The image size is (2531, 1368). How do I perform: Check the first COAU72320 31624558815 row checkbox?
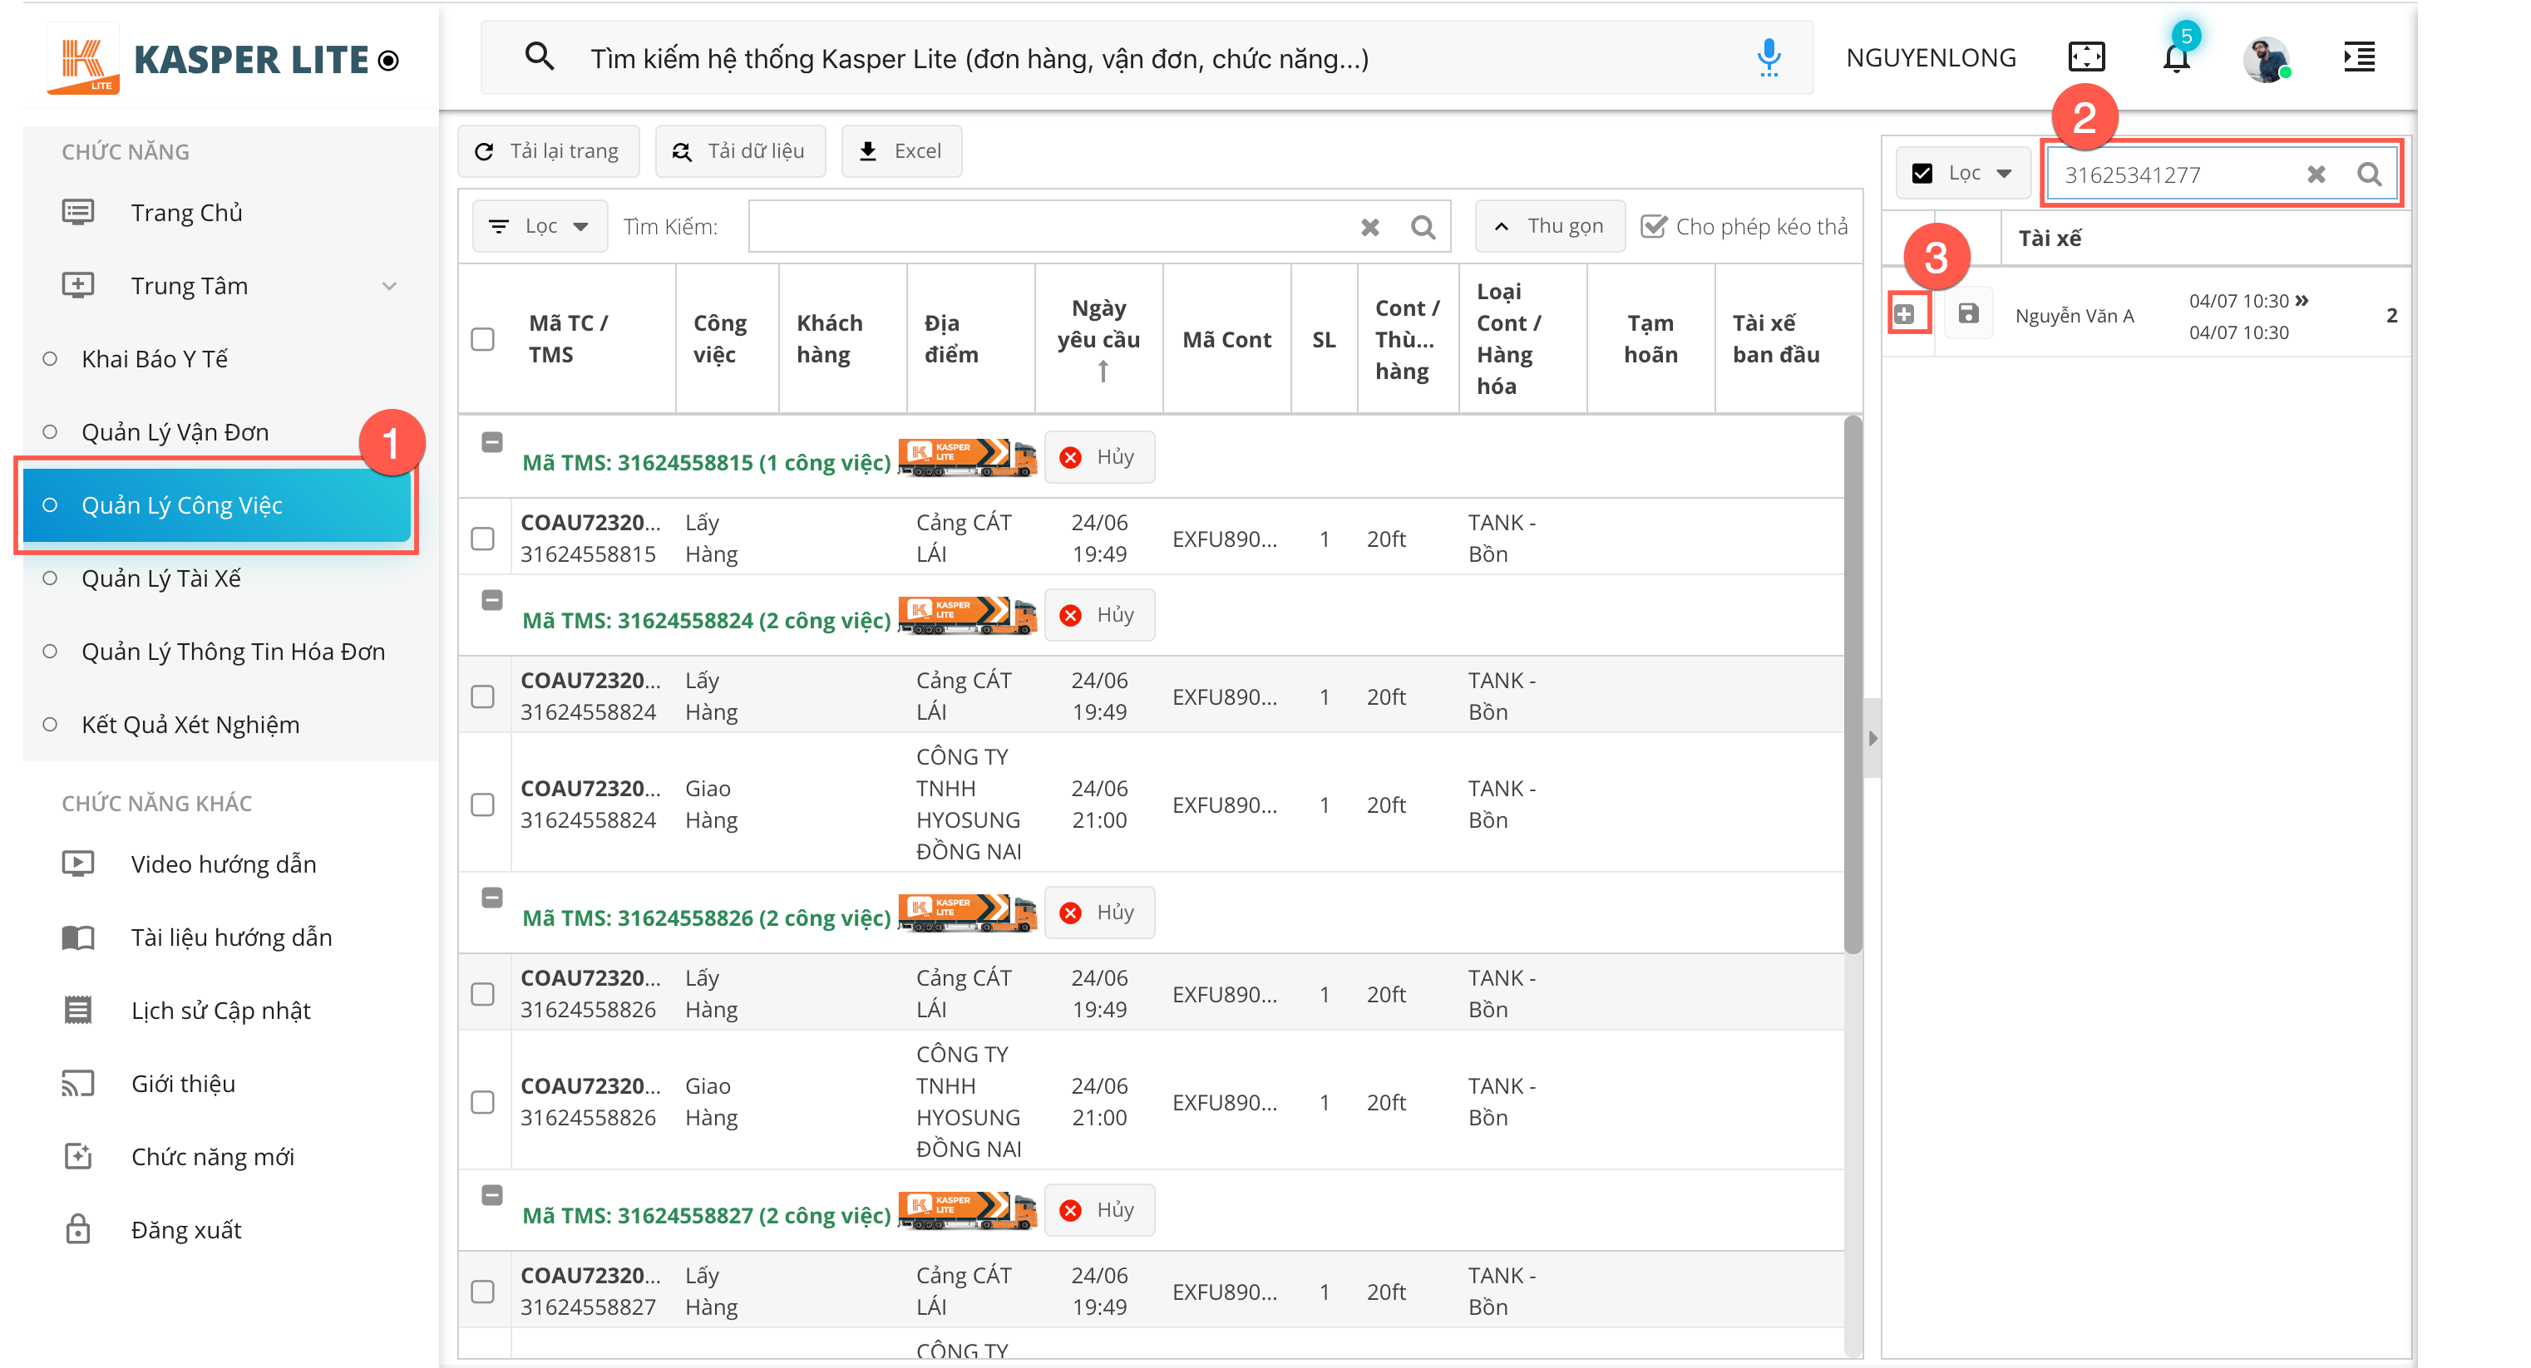click(482, 539)
